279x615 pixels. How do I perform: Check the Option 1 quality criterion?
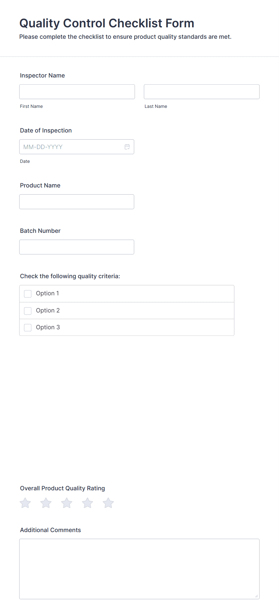[x=28, y=294]
